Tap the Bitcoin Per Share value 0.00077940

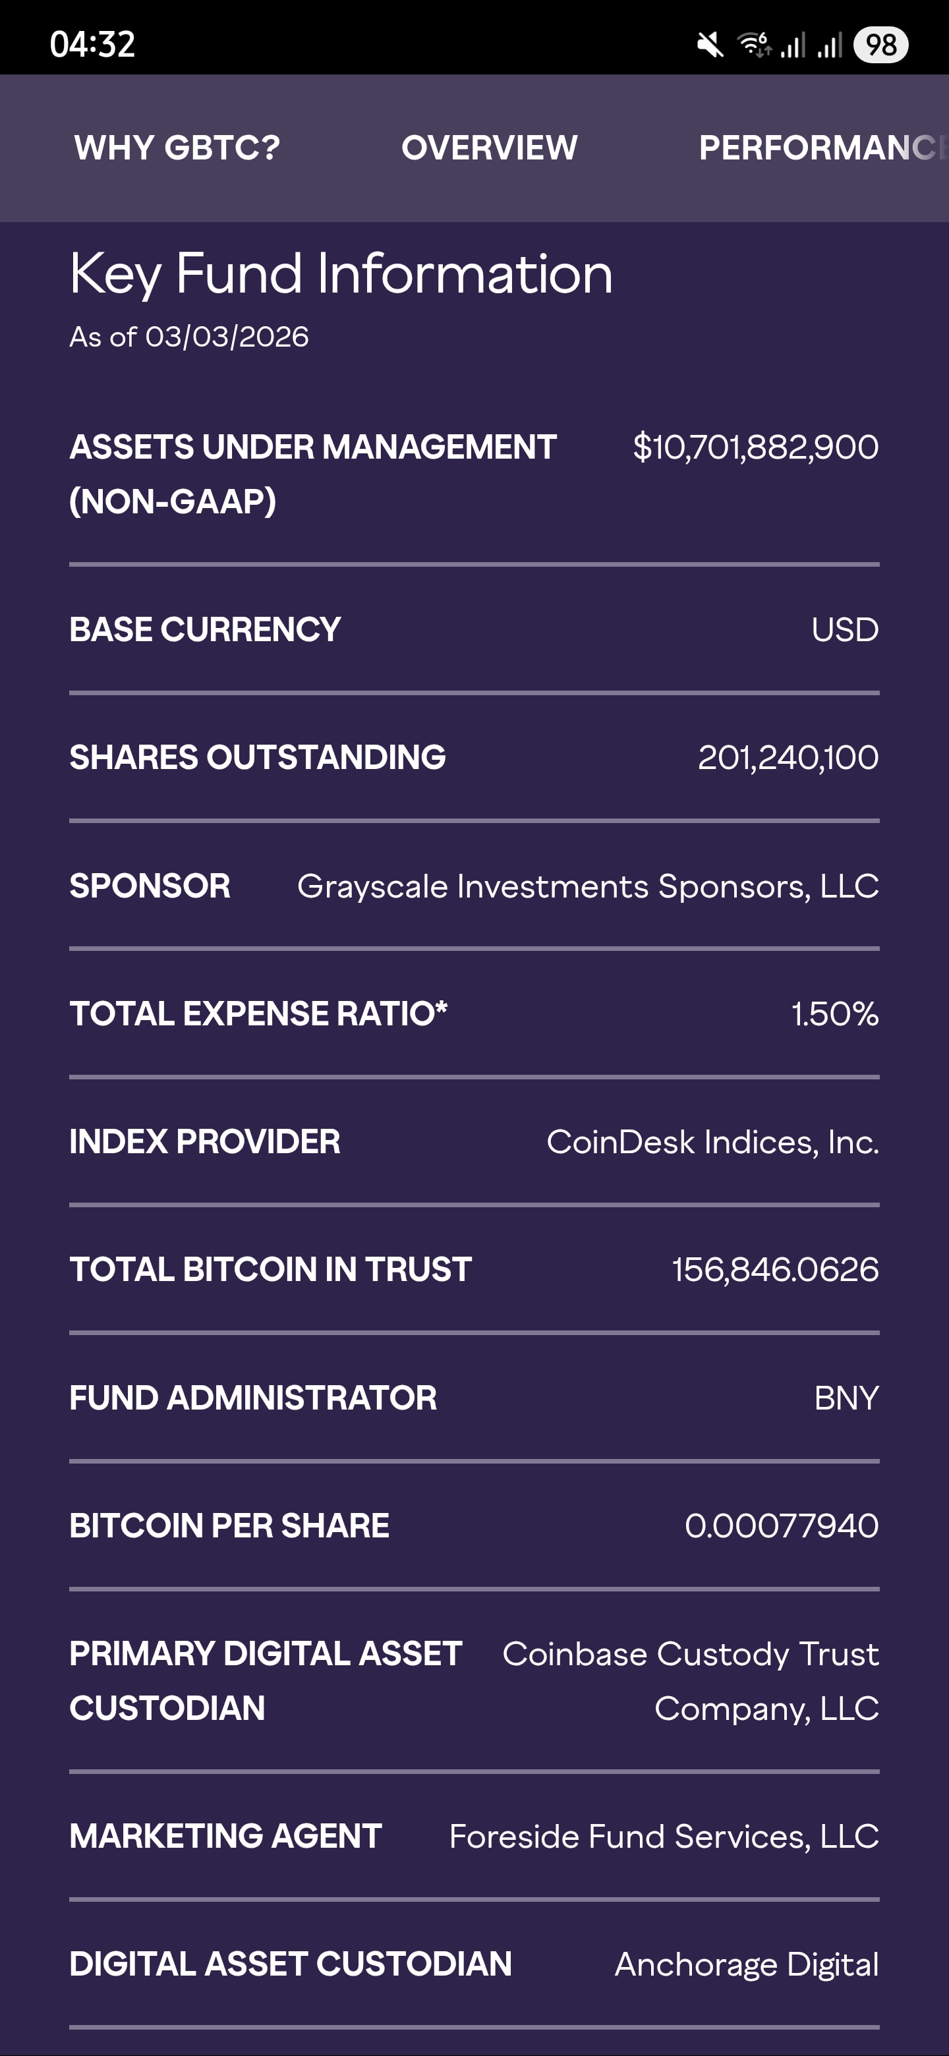click(x=782, y=1526)
